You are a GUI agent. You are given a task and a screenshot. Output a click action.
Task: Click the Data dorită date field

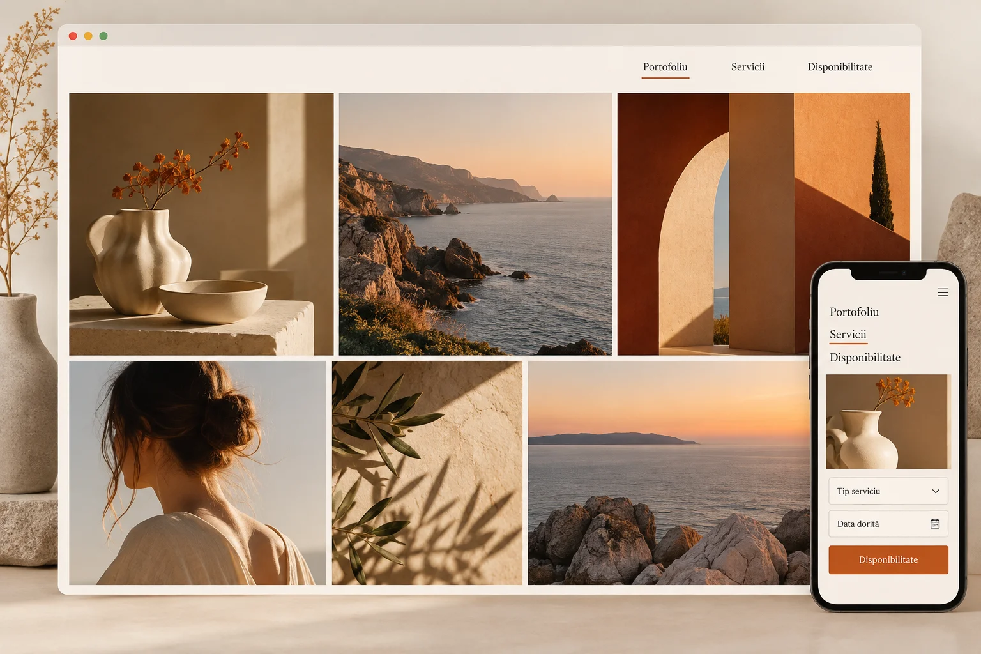888,524
